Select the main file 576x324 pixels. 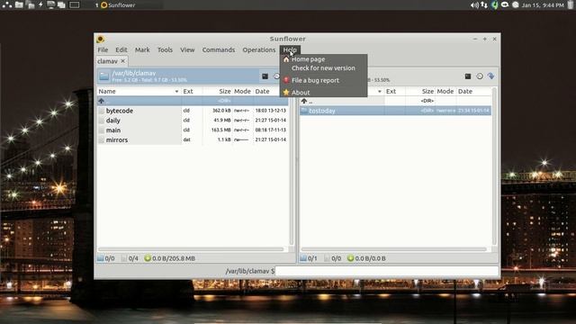(193, 130)
